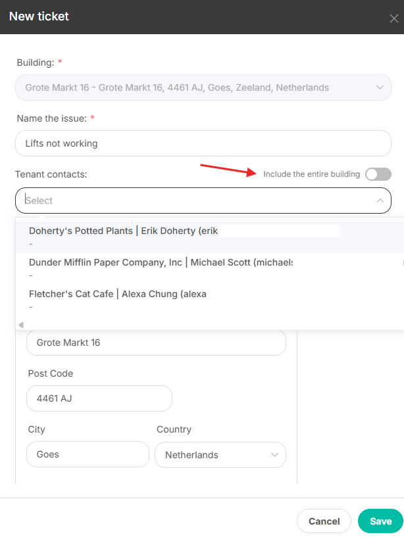Click the Name the issue text field

(203, 143)
